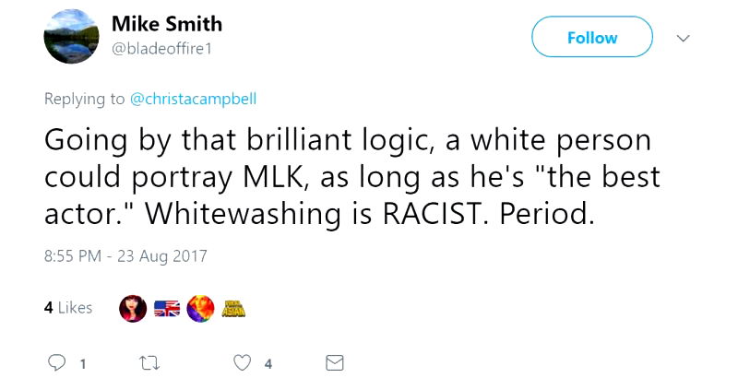This screenshot has width=738, height=378.
Task: Click the like count beside the heart
Action: pos(268,363)
